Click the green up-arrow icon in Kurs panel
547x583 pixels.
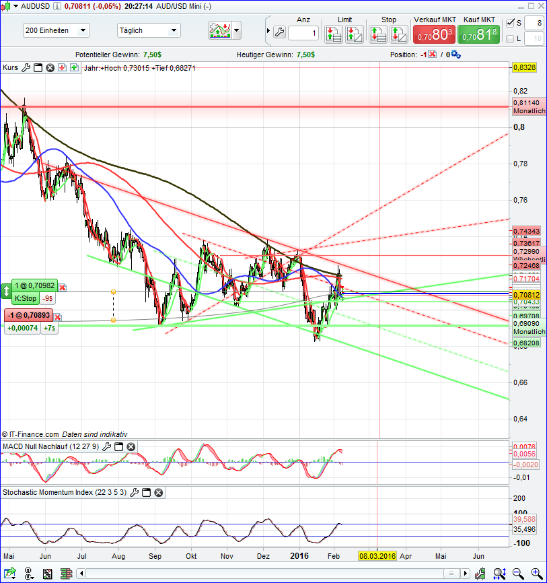point(74,68)
